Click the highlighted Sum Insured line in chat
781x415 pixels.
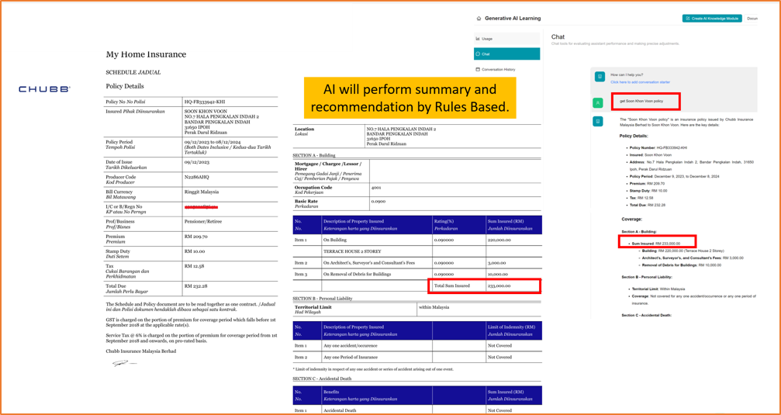658,243
